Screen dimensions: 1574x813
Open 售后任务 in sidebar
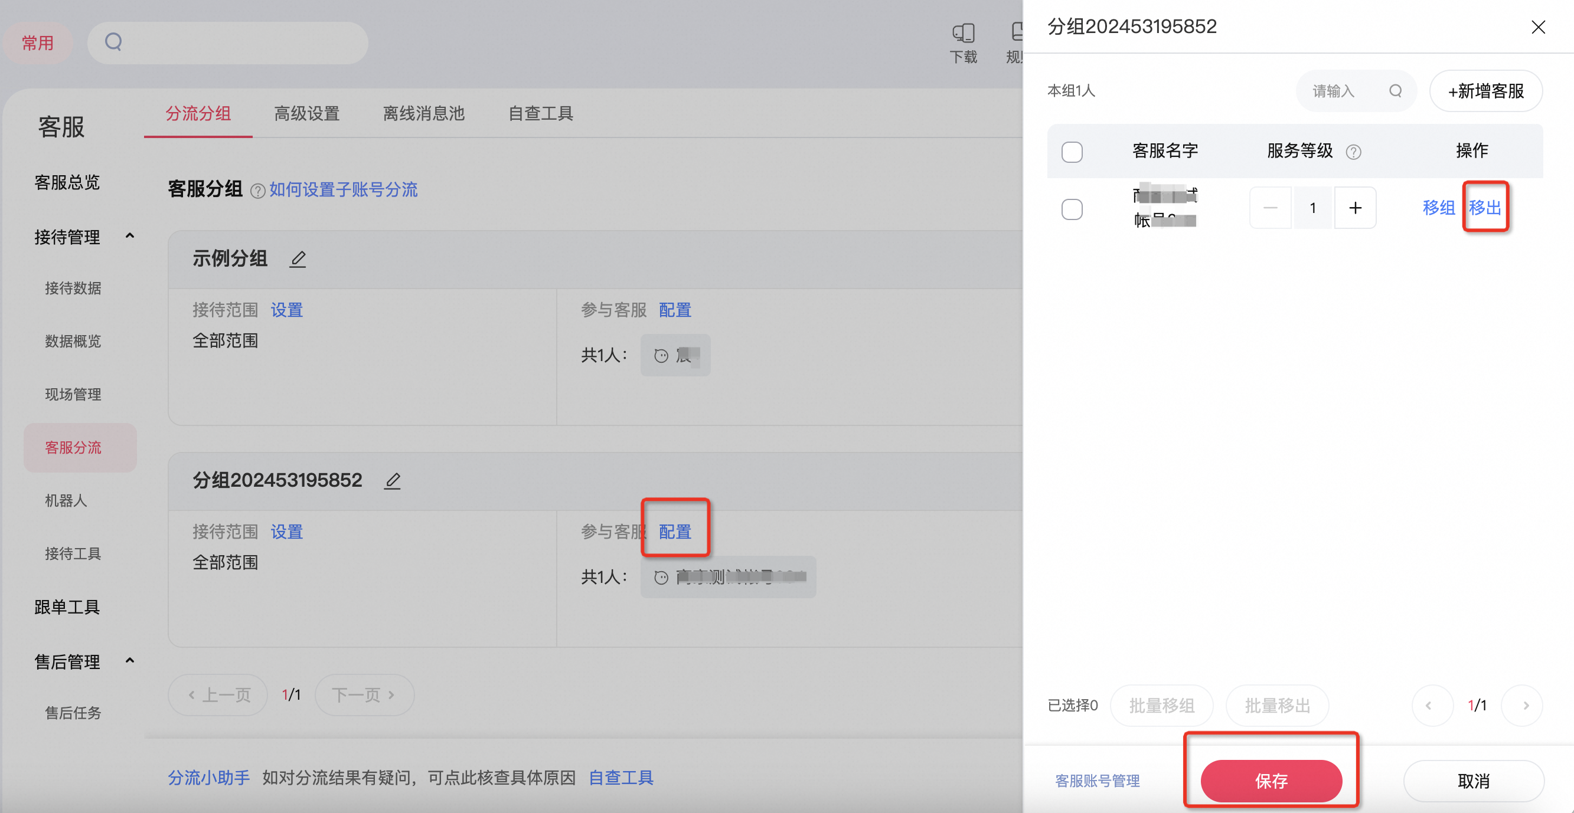click(73, 713)
